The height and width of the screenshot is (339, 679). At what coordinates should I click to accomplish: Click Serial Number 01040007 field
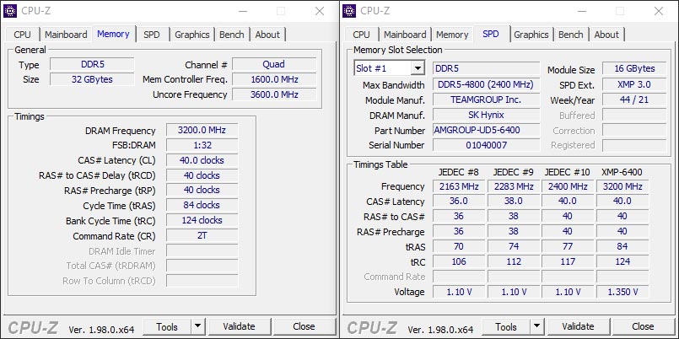[x=487, y=145]
